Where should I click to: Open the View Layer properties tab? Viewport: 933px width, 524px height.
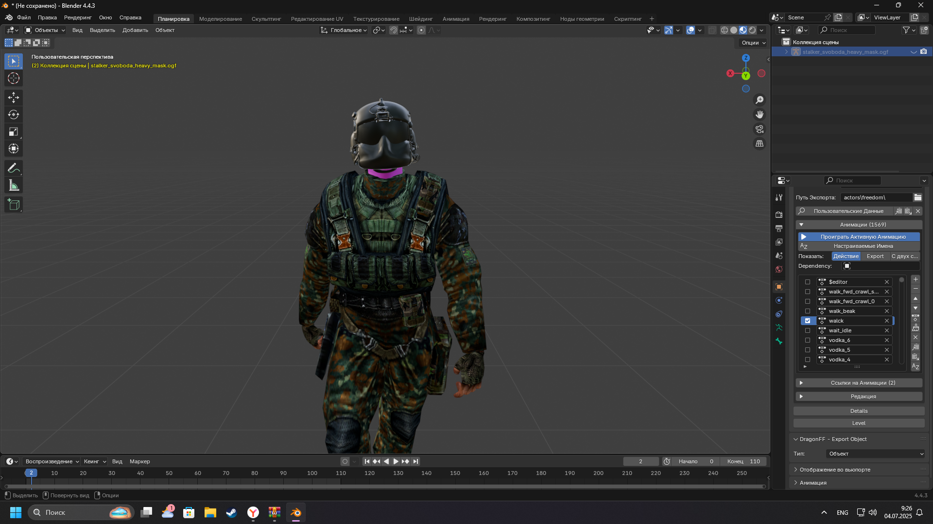click(x=779, y=242)
